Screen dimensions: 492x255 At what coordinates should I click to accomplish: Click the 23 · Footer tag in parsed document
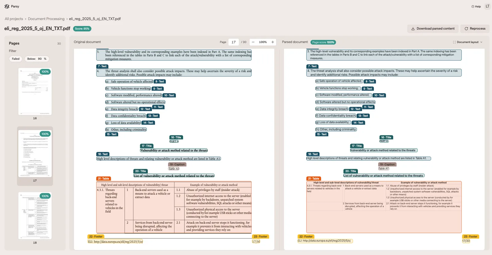470,237
